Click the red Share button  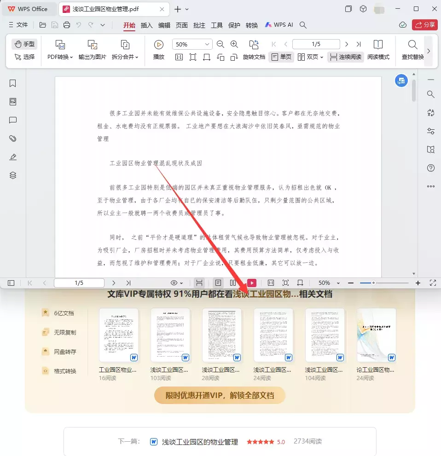tap(424, 25)
